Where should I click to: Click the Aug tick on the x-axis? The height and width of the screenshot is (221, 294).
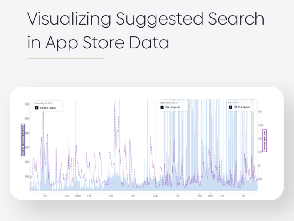click(155, 196)
